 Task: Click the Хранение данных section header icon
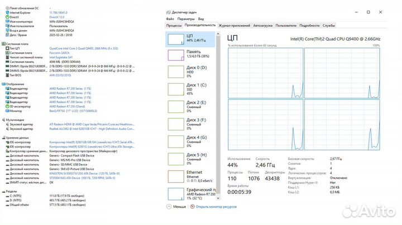[x=3, y=138]
